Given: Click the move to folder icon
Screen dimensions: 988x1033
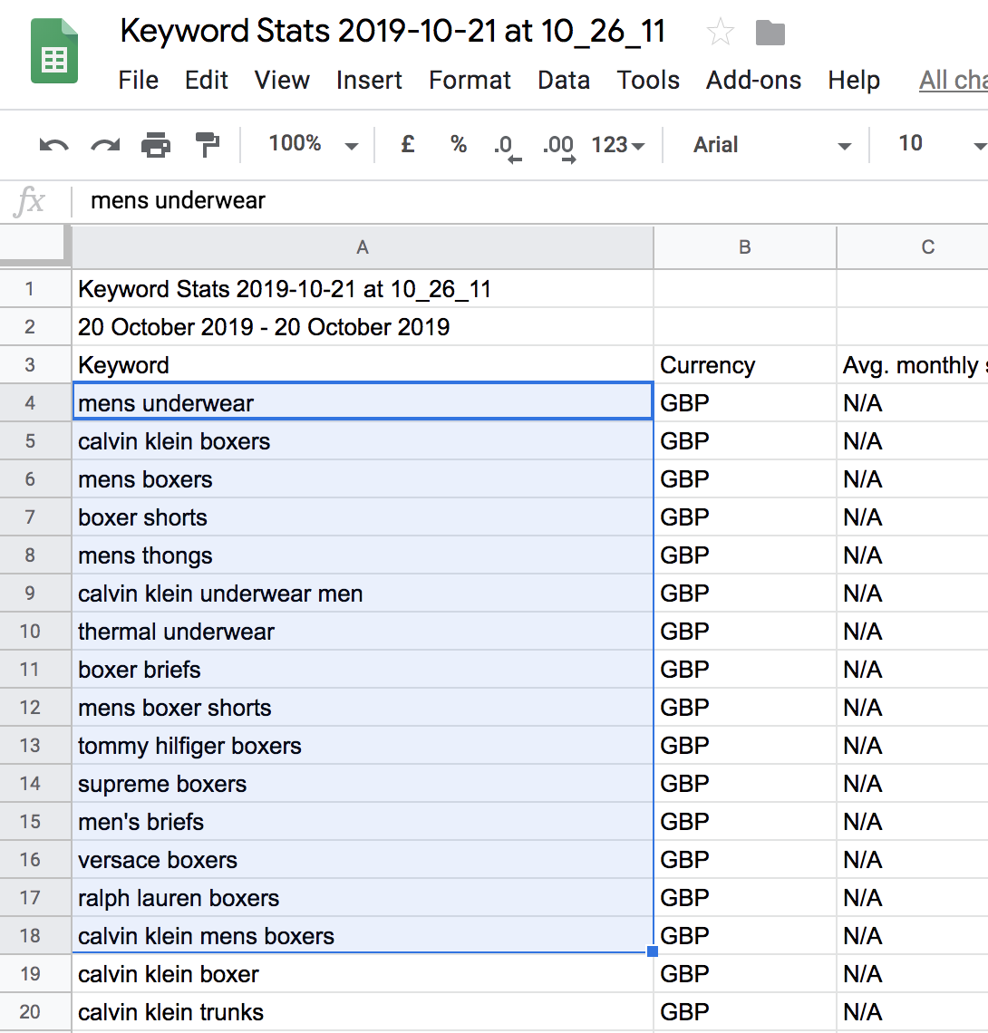Looking at the screenshot, I should 770,34.
